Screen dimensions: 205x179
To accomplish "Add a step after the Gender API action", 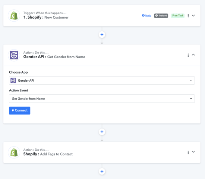I will pyautogui.click(x=102, y=132).
